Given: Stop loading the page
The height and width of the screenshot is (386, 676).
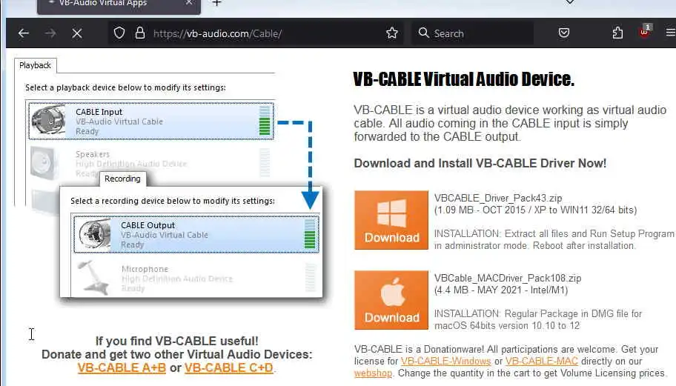Looking at the screenshot, I should click(x=77, y=33).
